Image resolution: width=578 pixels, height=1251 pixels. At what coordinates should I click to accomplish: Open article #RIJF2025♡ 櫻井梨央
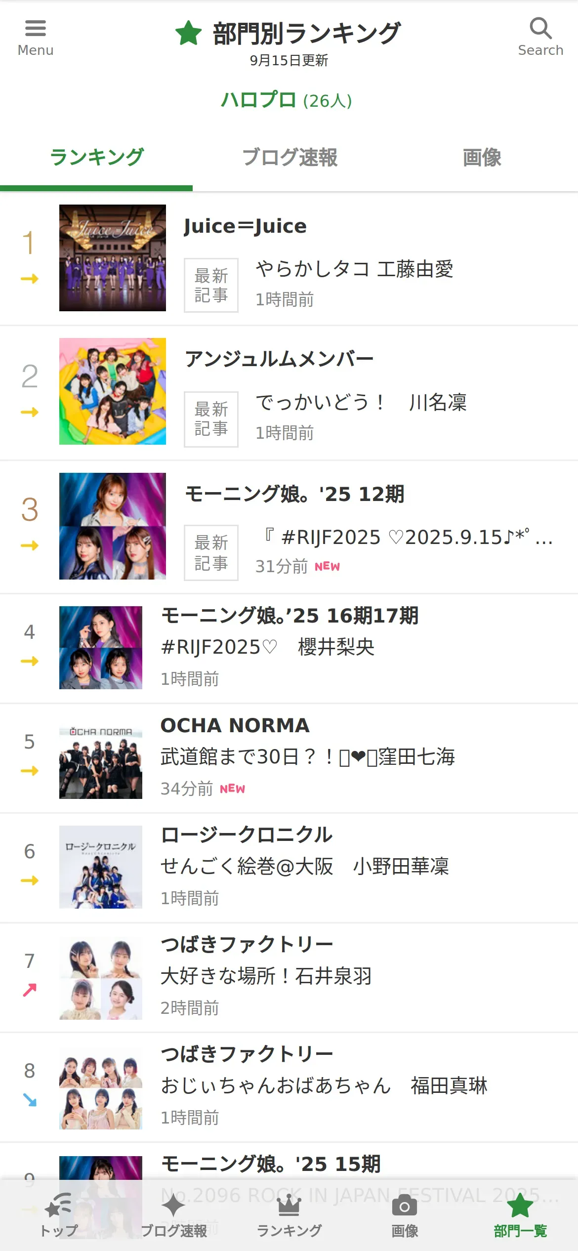click(268, 647)
